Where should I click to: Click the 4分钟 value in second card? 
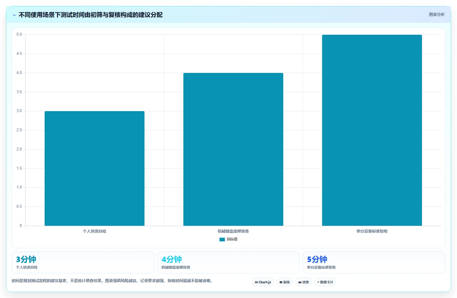[172, 259]
